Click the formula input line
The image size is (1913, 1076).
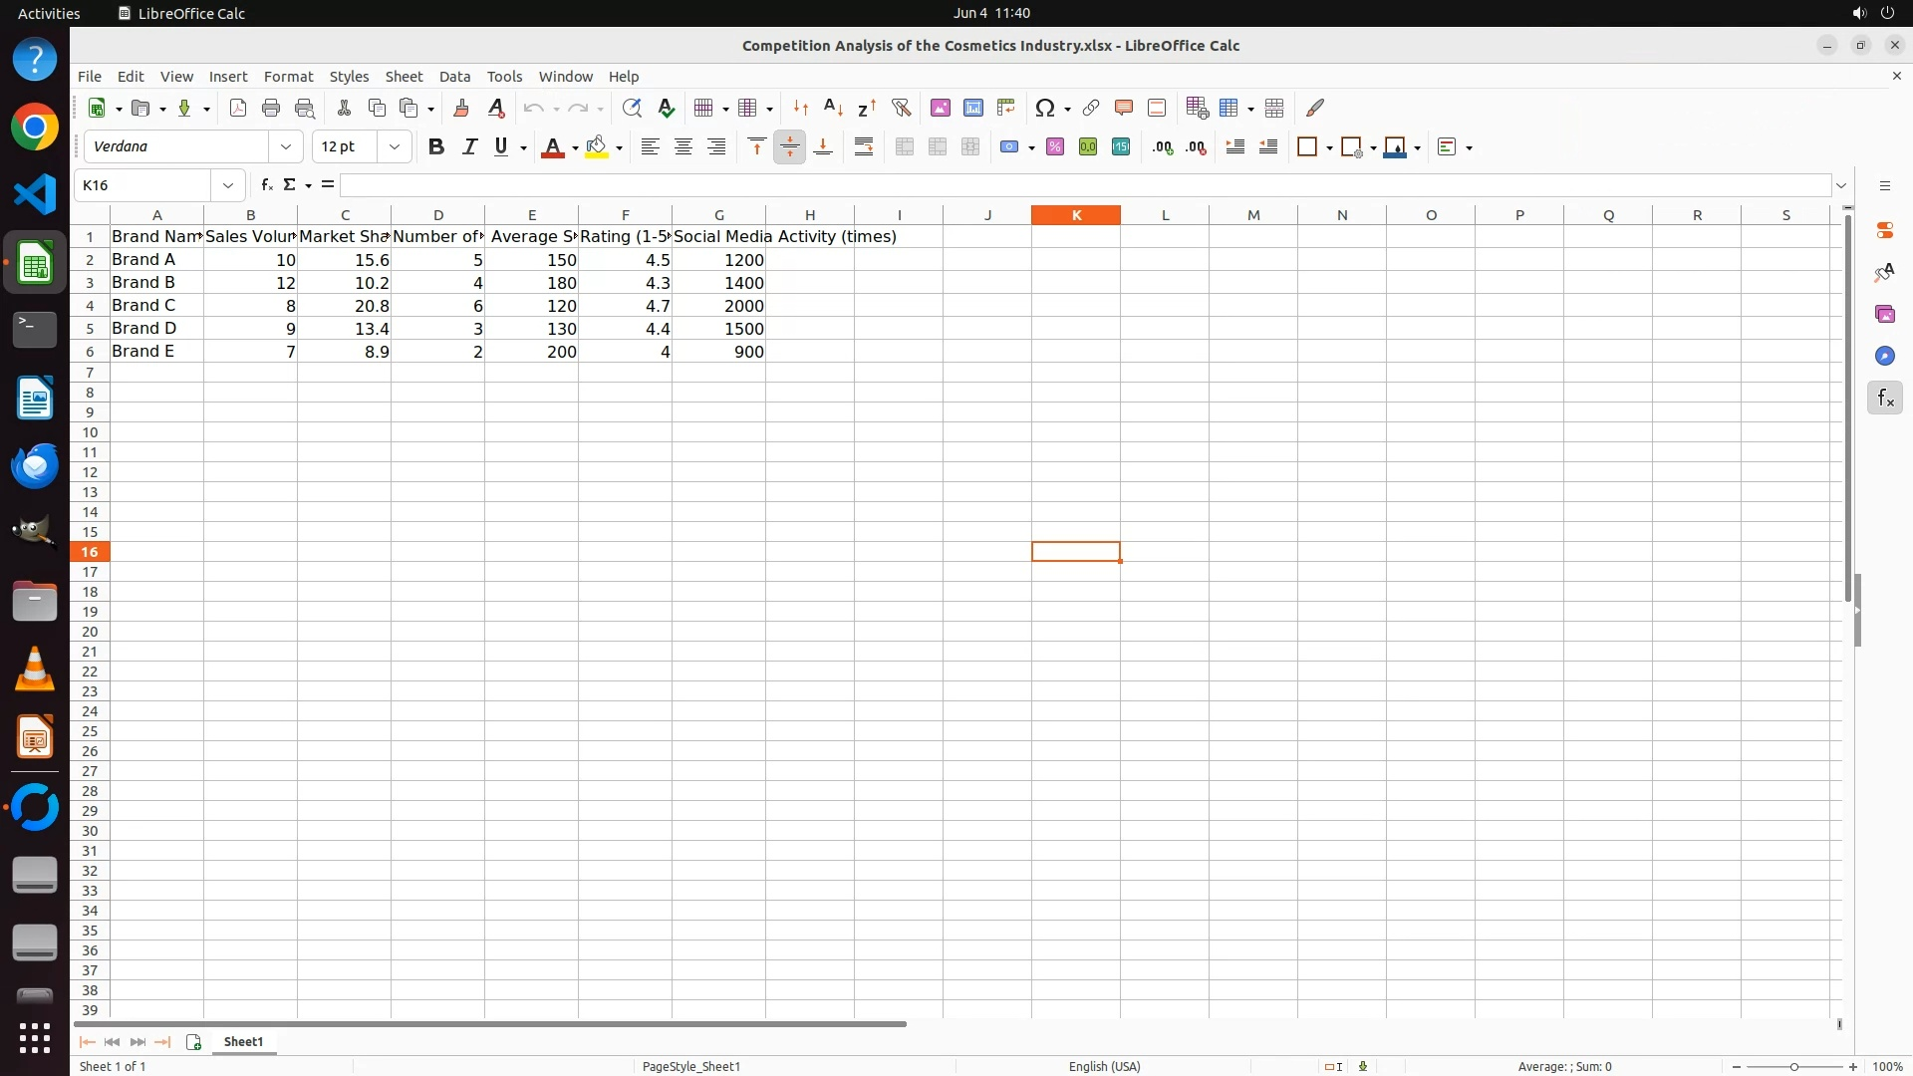click(1086, 185)
